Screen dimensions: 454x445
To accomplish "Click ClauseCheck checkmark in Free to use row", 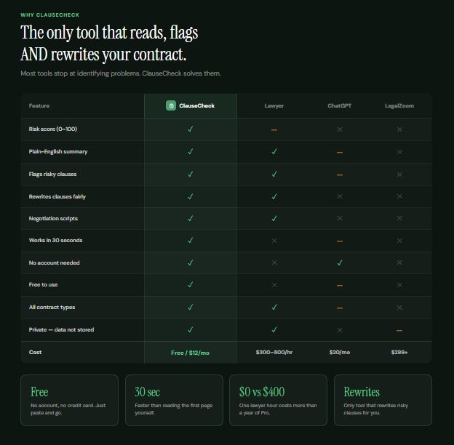I will tap(190, 285).
